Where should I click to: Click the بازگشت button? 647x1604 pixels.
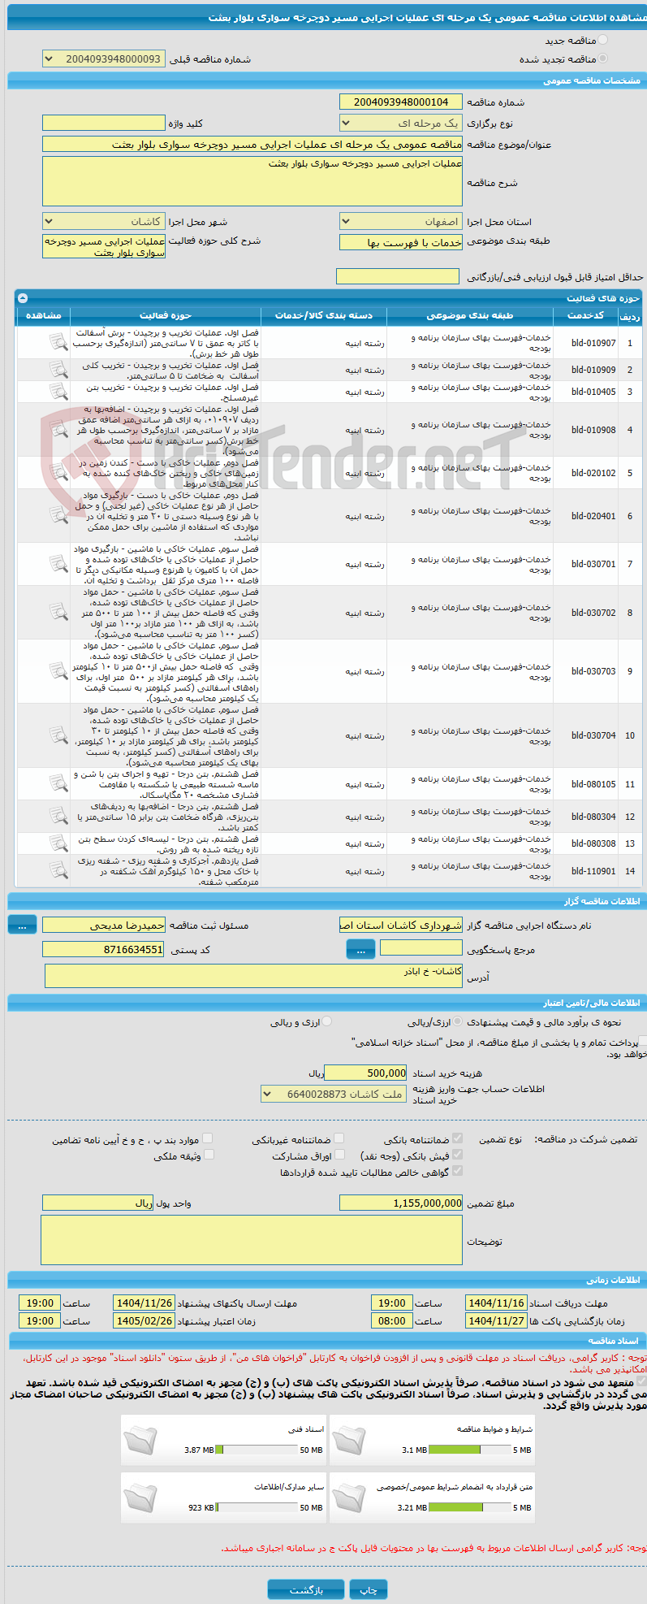click(306, 1589)
